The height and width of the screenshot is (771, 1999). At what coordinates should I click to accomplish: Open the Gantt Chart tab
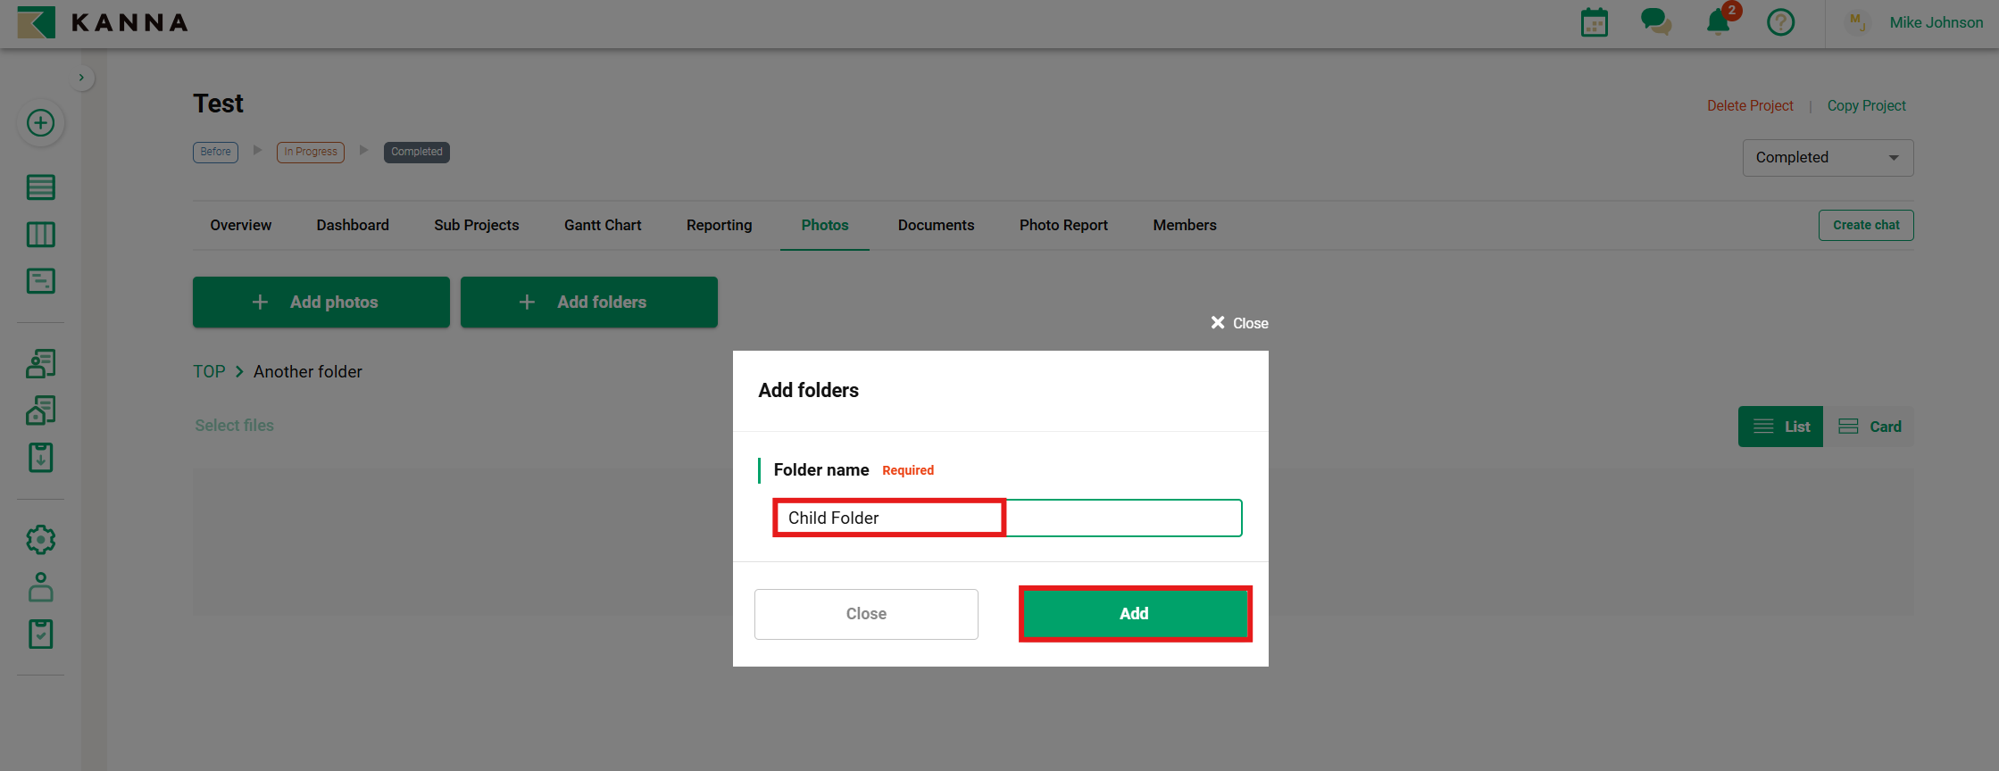602,225
